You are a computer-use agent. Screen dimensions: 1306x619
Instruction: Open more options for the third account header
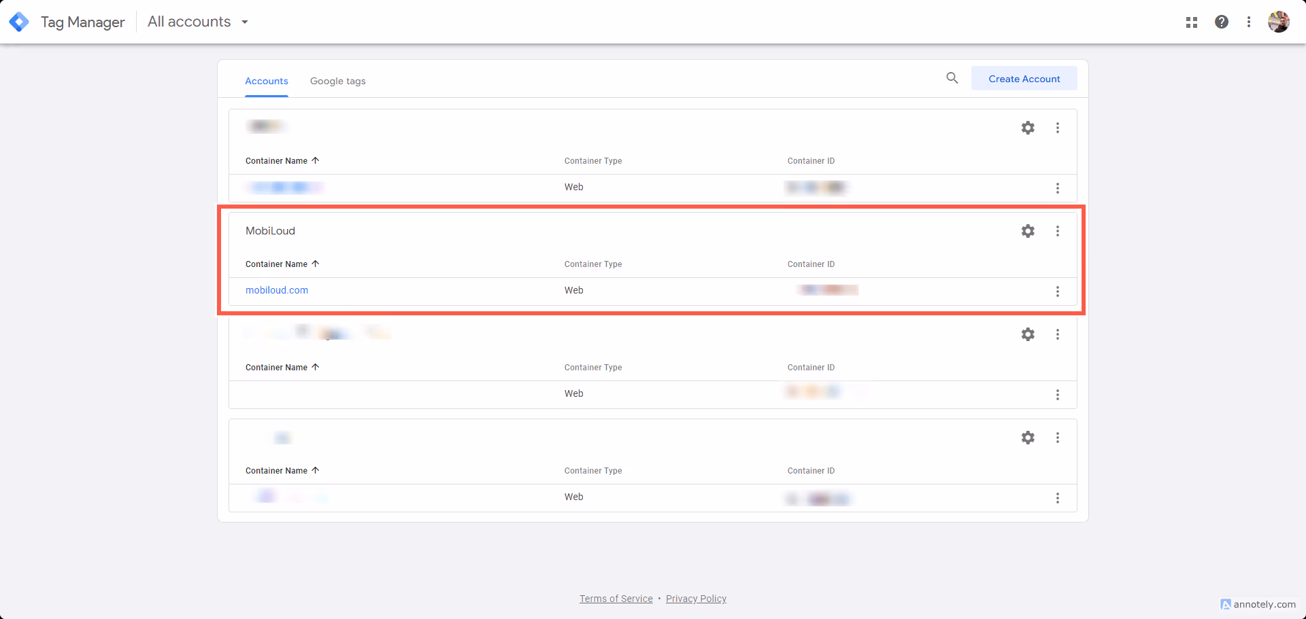coord(1058,334)
